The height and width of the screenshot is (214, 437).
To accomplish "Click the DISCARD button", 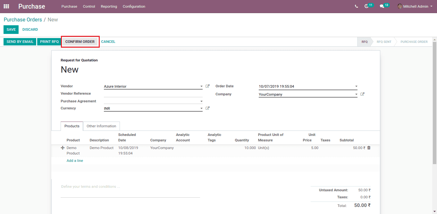I will [x=30, y=29].
